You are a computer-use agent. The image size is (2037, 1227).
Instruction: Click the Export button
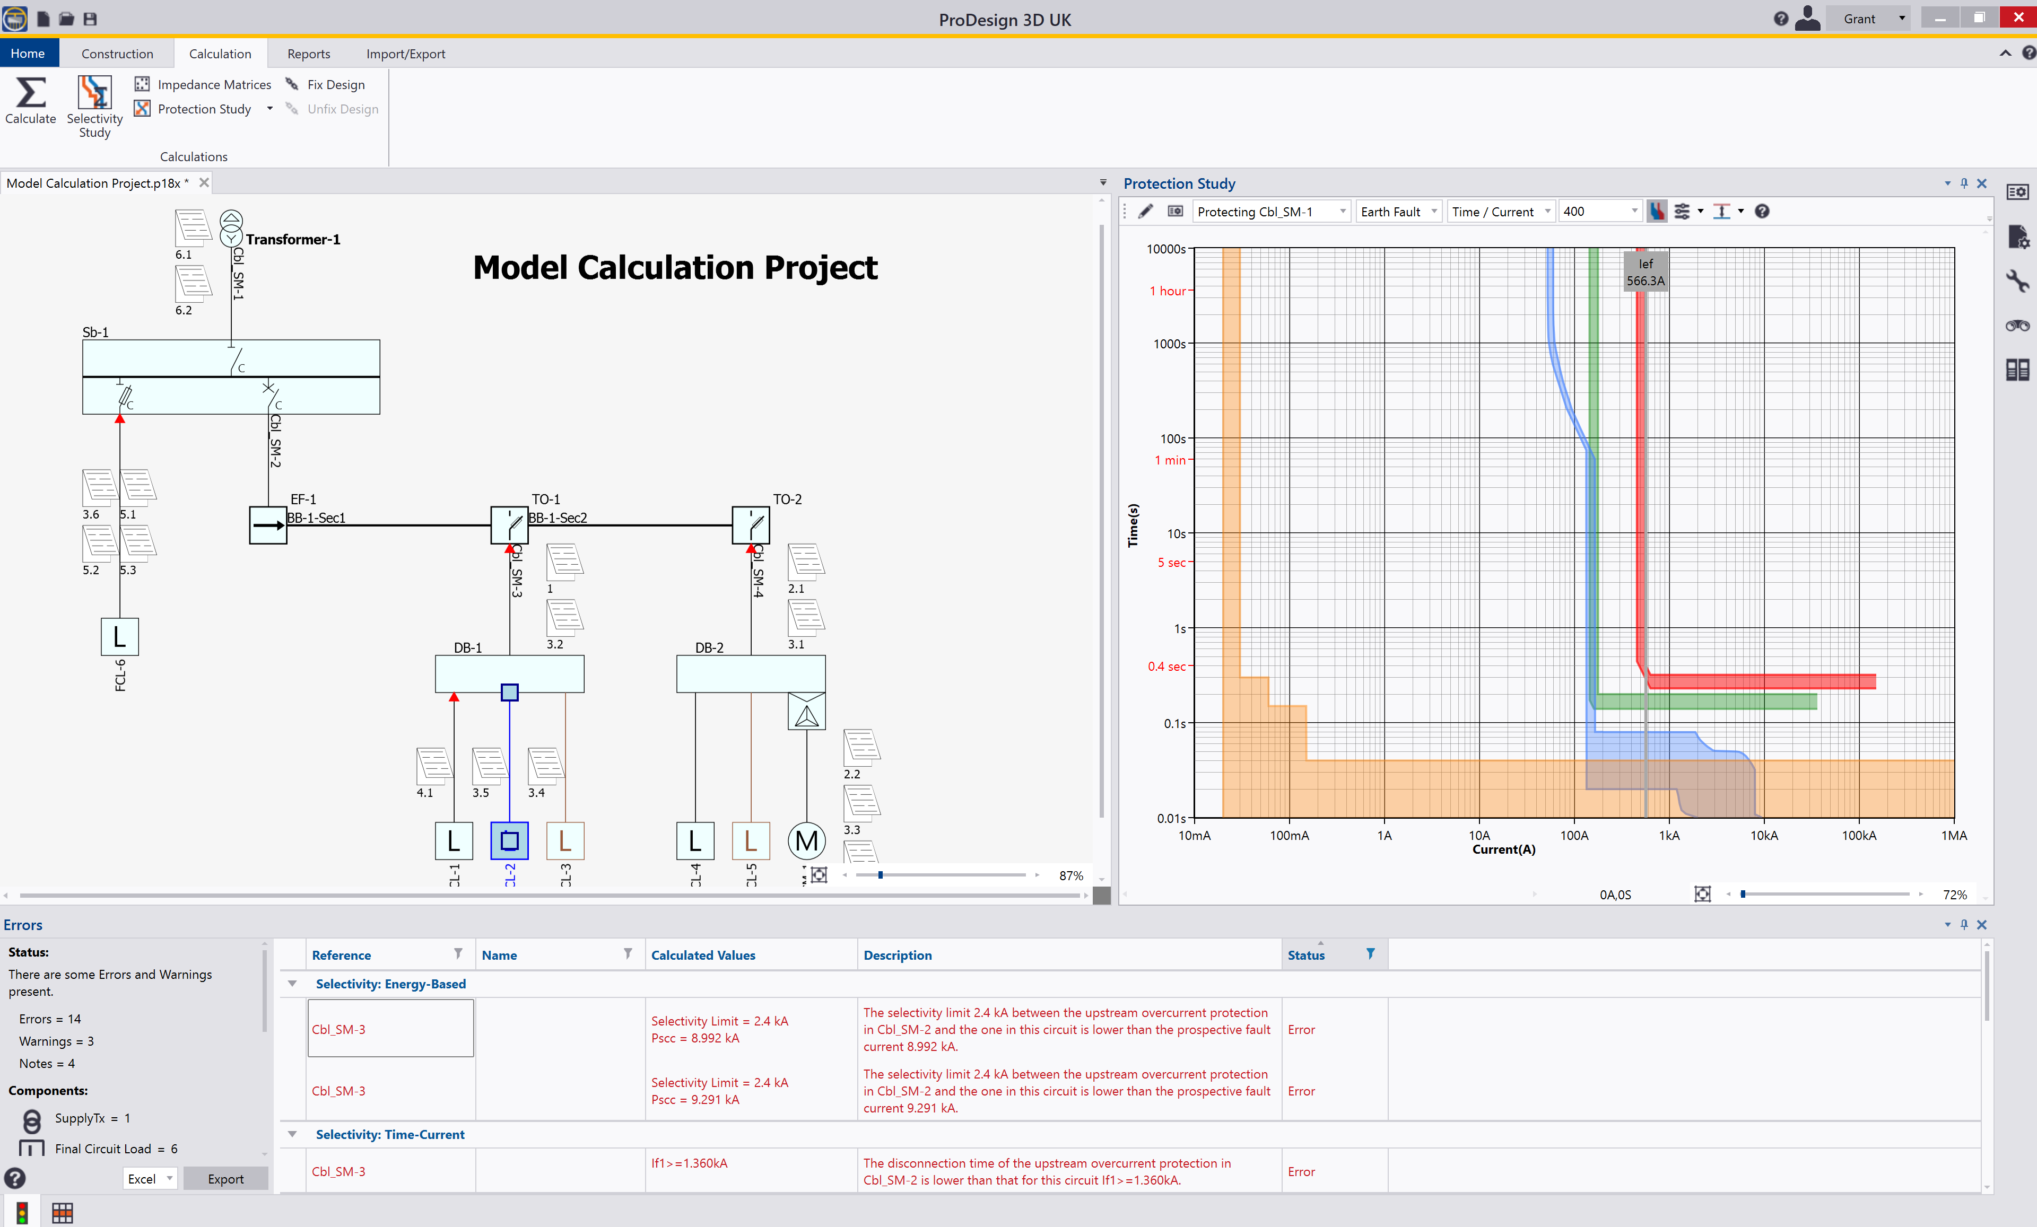[225, 1178]
